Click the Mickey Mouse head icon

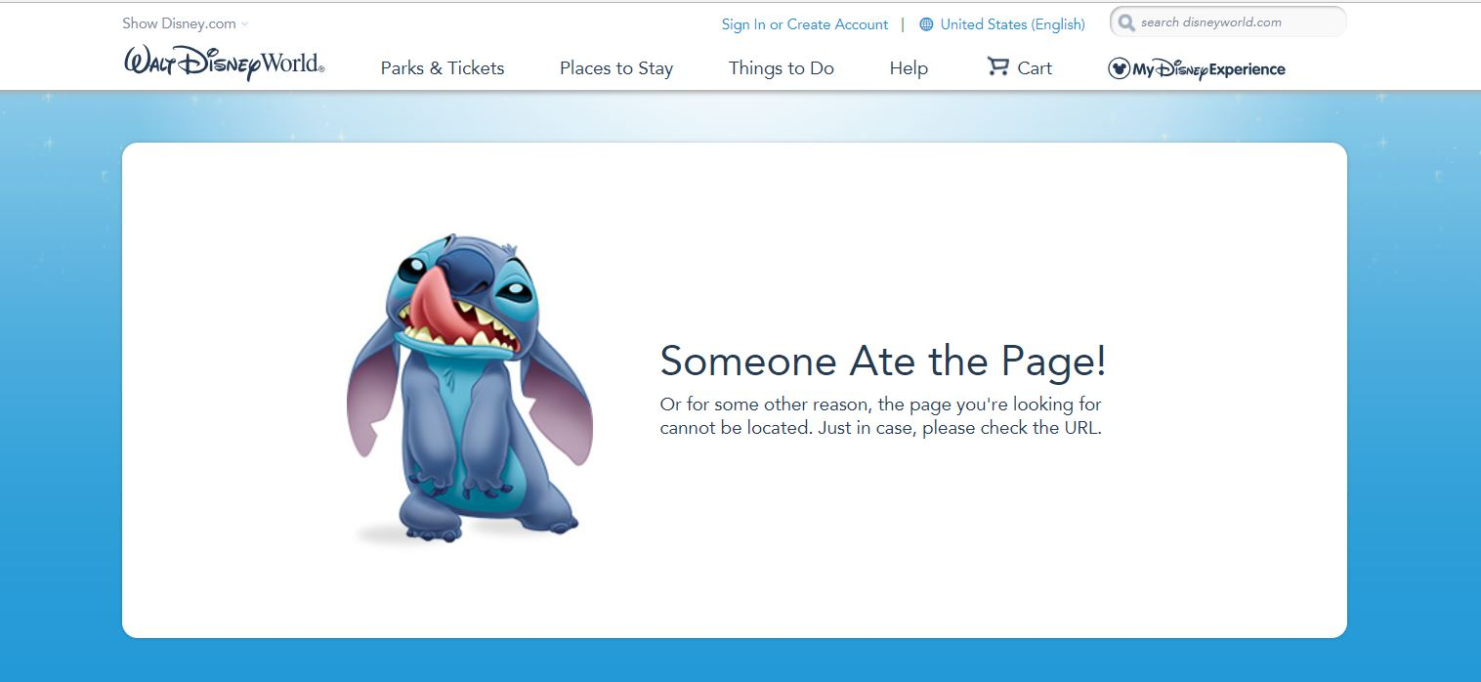click(x=1119, y=68)
